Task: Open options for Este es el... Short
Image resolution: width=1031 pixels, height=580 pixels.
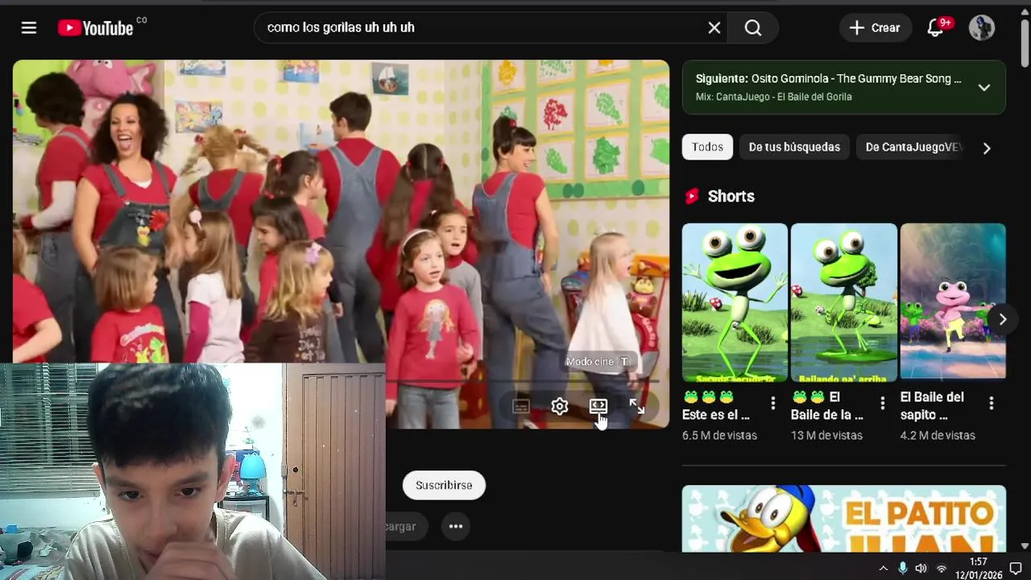Action: [772, 403]
